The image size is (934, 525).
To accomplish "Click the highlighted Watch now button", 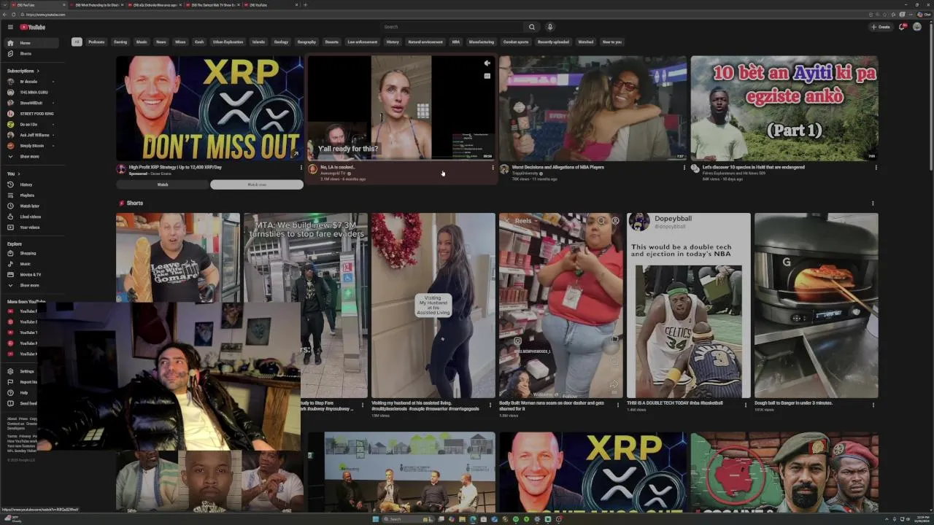I will pos(257,184).
